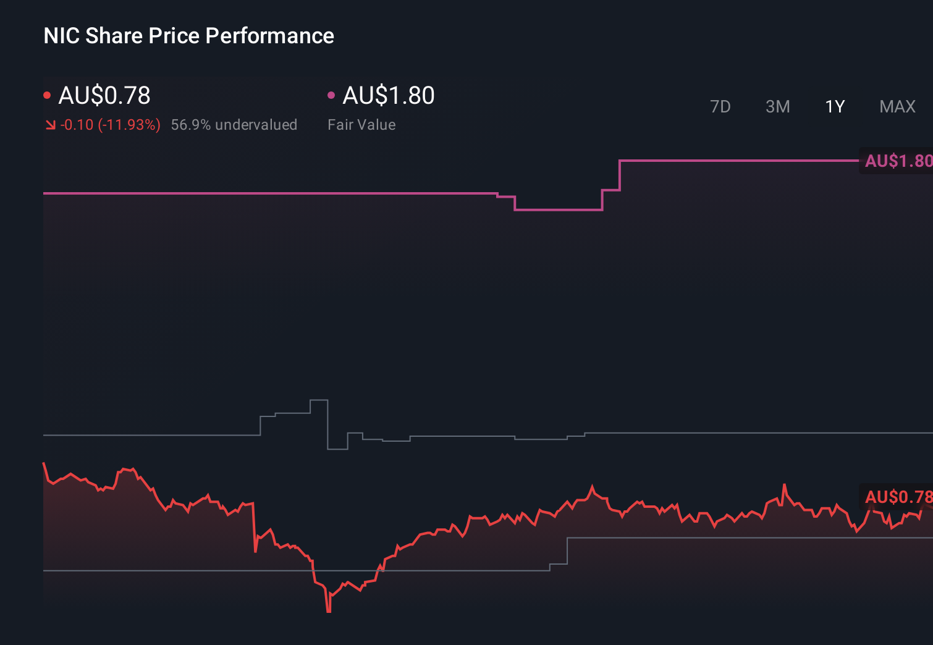Click the downward red arrow change indicator
The image size is (933, 645).
(x=49, y=124)
